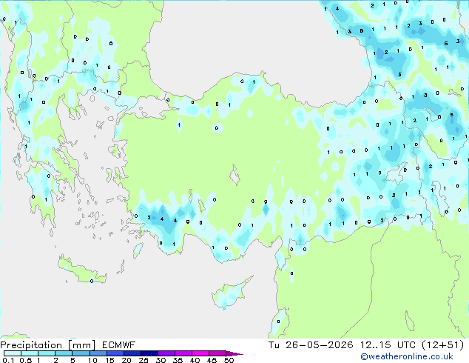The image size is (469, 363).
Task: Click legend swatch between 10 and 15
Action: (98, 353)
